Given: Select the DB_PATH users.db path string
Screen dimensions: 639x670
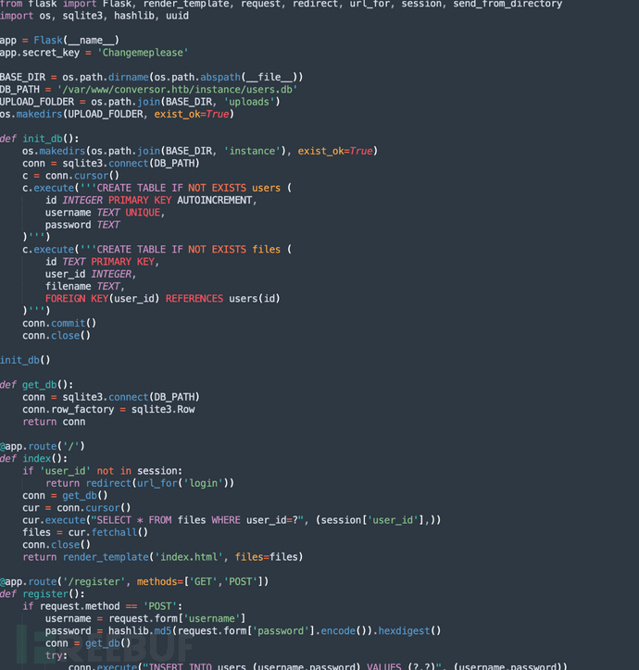Looking at the screenshot, I should [x=178, y=90].
